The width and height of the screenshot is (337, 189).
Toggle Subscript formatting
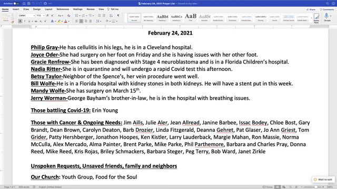(x=41, y=21)
